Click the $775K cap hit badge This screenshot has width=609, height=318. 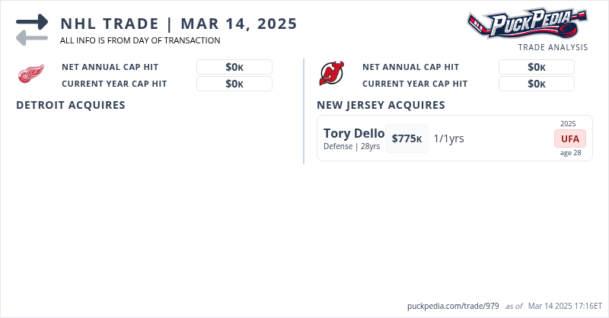pos(407,138)
